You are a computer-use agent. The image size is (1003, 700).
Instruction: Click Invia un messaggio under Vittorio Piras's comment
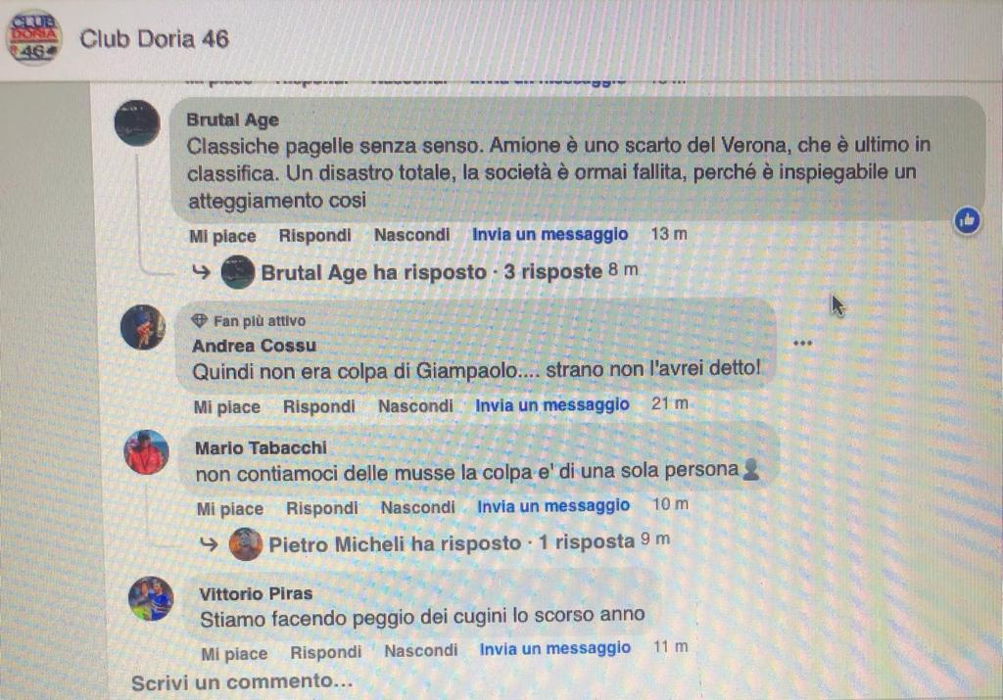555,648
